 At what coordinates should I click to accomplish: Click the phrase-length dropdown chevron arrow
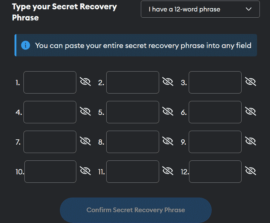[249, 9]
